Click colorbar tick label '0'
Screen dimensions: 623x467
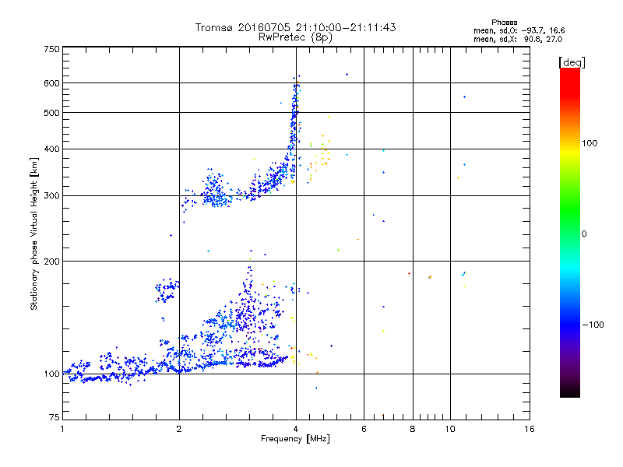583,234
